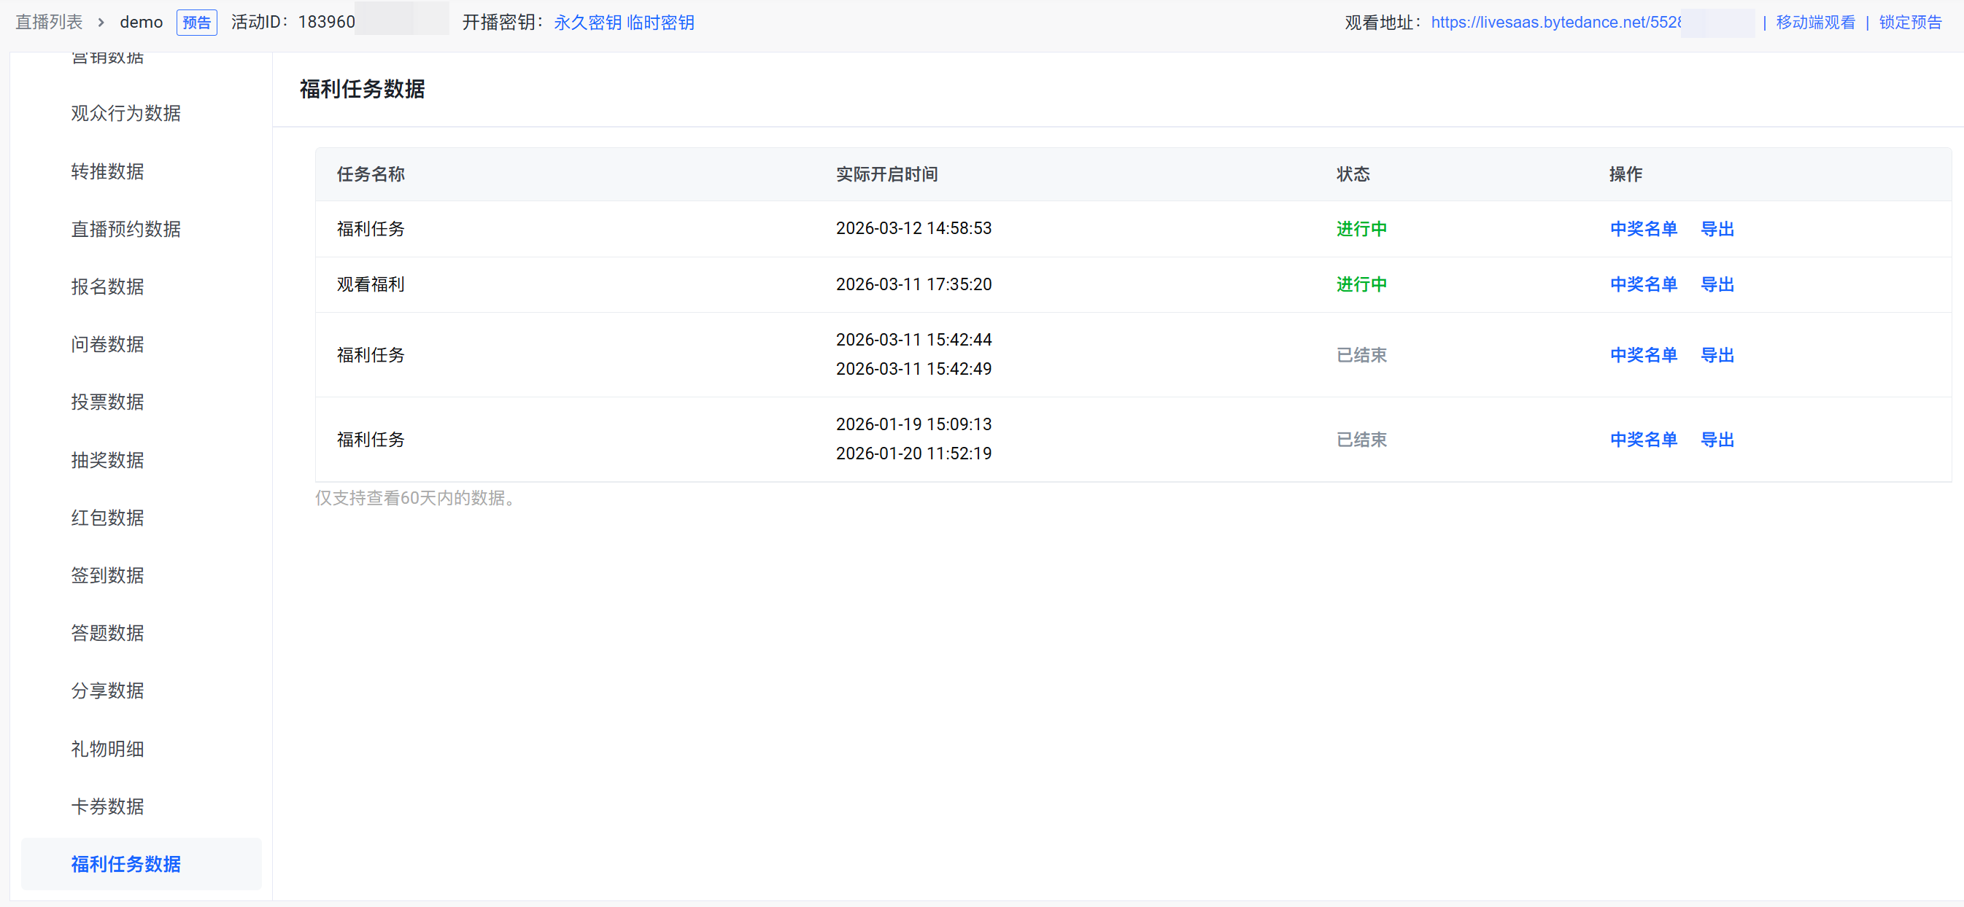Open 问卷数据 sidebar entry

tap(107, 345)
